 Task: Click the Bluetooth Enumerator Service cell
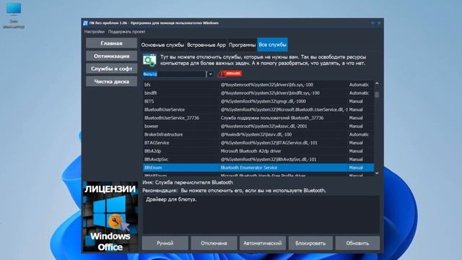tap(249, 168)
